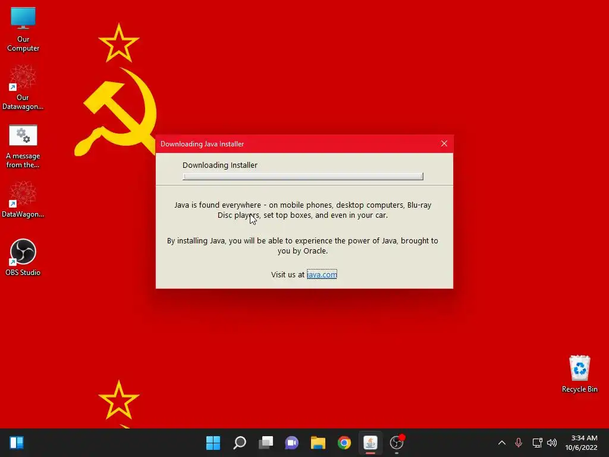Click the microphone tray icon
The image size is (609, 457).
519,443
